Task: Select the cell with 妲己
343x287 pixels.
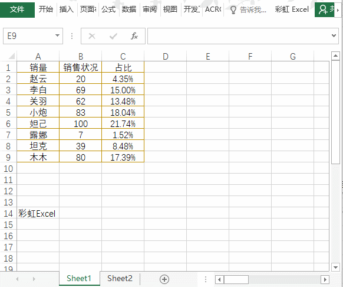Action: pyautogui.click(x=38, y=123)
